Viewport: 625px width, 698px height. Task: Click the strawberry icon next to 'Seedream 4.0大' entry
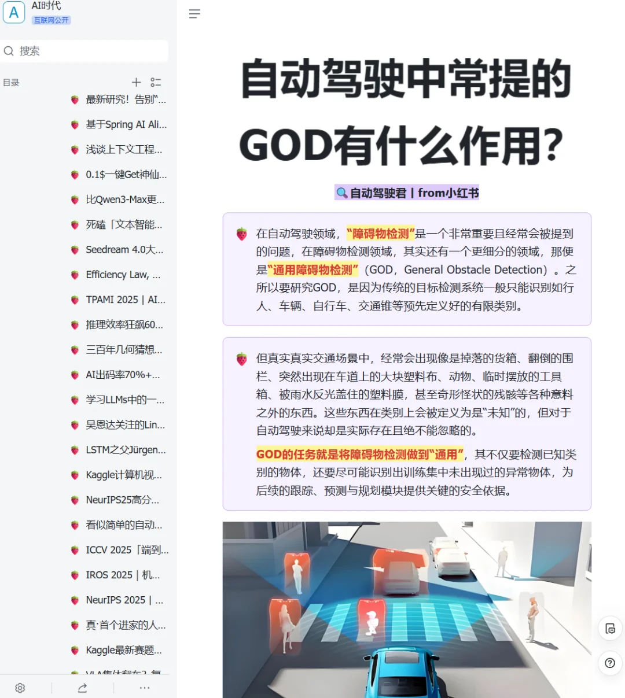click(75, 250)
